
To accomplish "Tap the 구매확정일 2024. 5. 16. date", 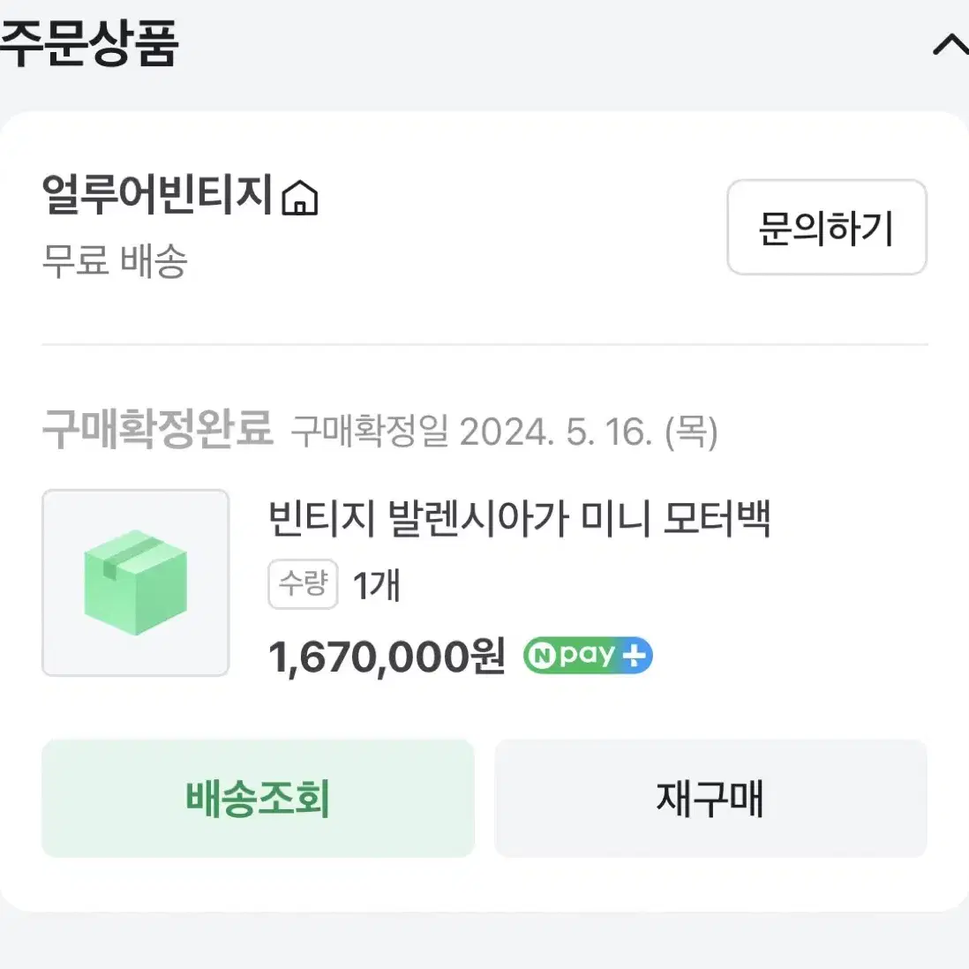I will click(x=504, y=432).
